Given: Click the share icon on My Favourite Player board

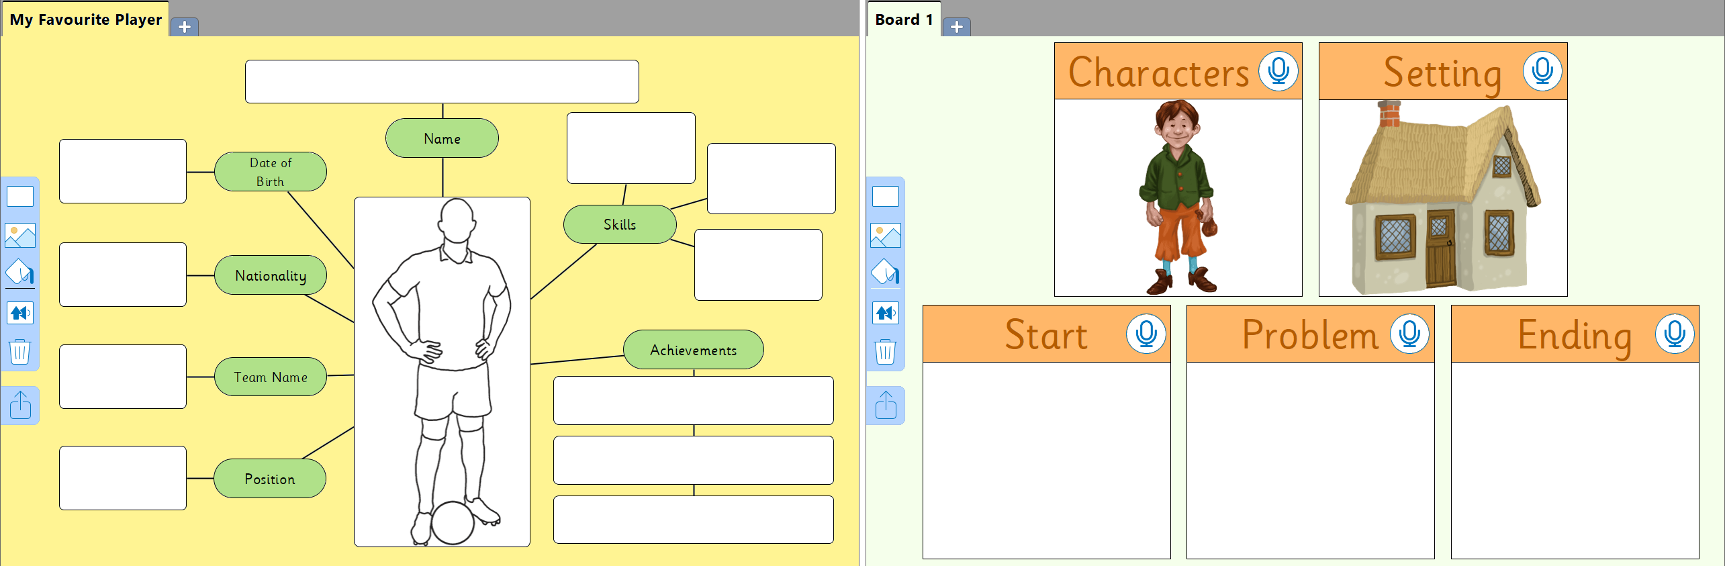Looking at the screenshot, I should tap(20, 405).
